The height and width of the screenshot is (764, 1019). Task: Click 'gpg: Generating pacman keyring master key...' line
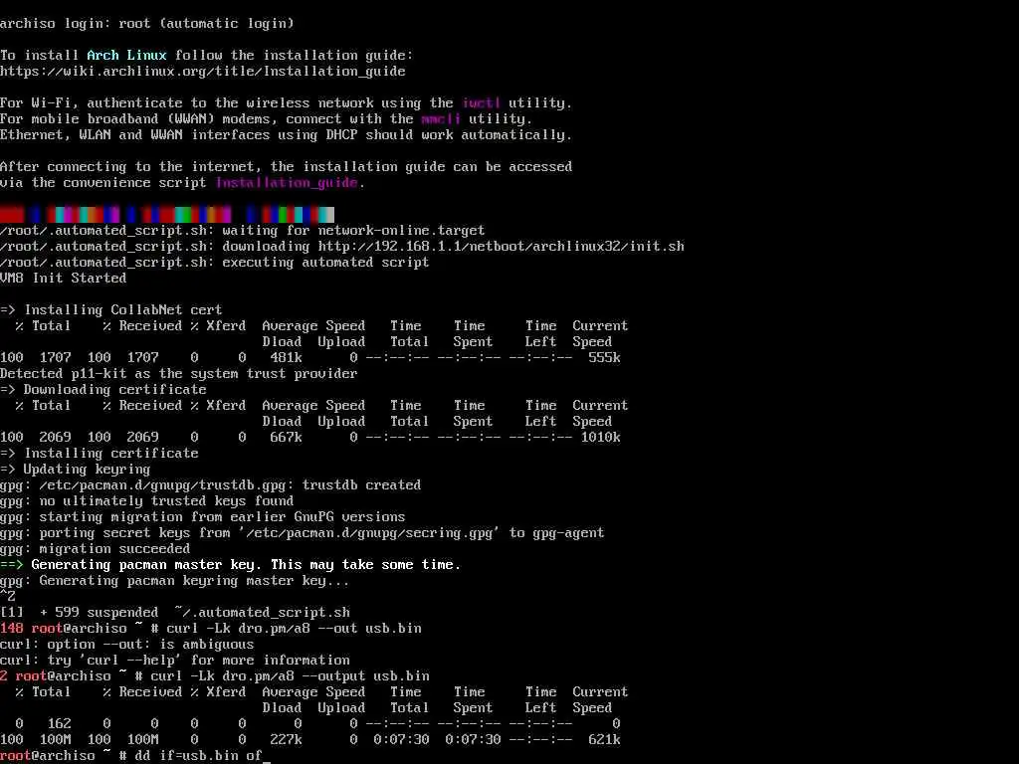(x=175, y=581)
